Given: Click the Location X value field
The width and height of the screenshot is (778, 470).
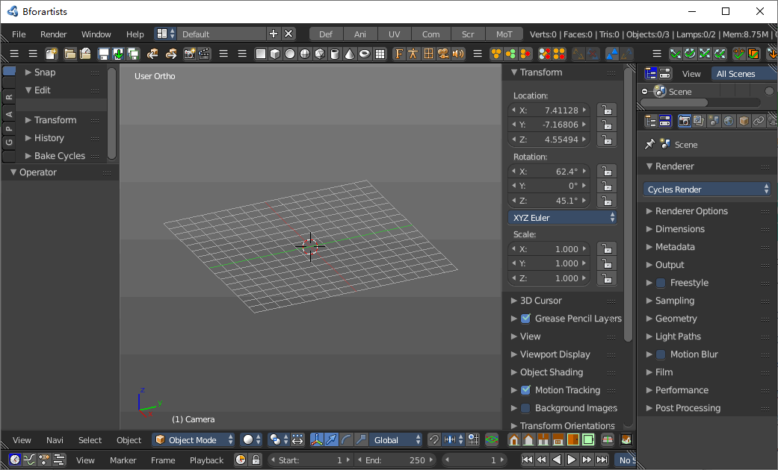Looking at the screenshot, I should coord(549,110).
